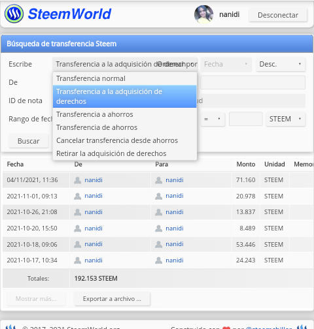Click the Monto column header
This screenshot has width=314, height=329.
point(246,164)
